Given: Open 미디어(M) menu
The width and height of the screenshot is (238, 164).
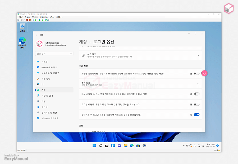Looking at the screenshot, I should click(35, 17).
